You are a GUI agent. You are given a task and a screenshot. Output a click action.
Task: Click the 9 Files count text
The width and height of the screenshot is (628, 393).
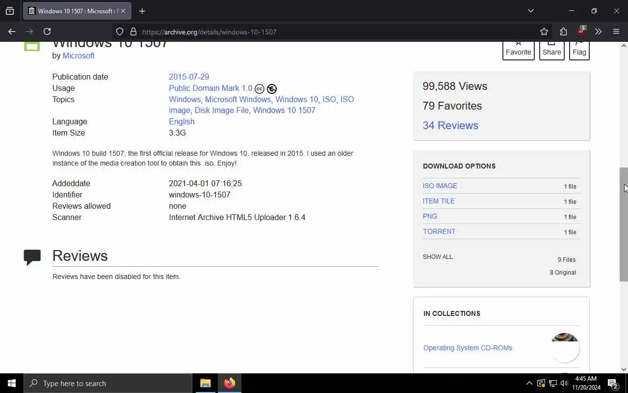point(567,259)
